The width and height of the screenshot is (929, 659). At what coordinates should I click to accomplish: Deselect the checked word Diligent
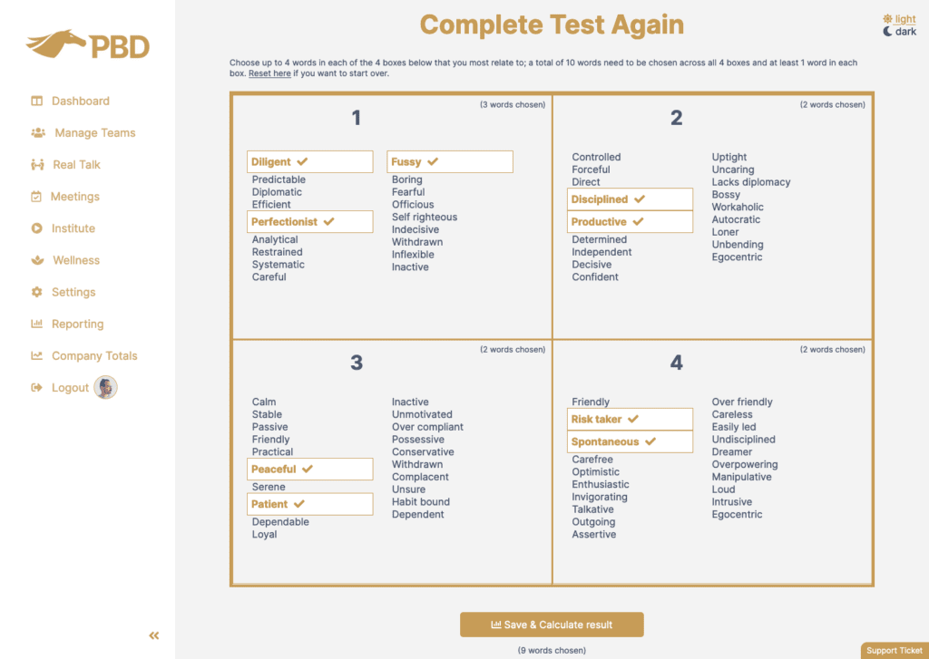pos(309,162)
